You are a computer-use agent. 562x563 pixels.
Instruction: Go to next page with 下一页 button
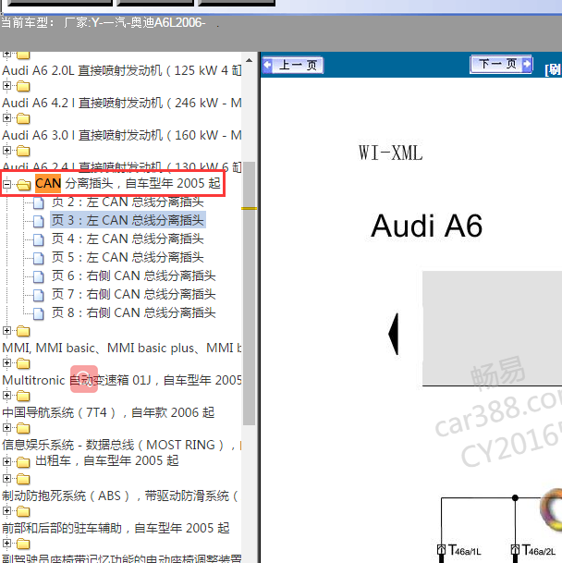(x=501, y=65)
